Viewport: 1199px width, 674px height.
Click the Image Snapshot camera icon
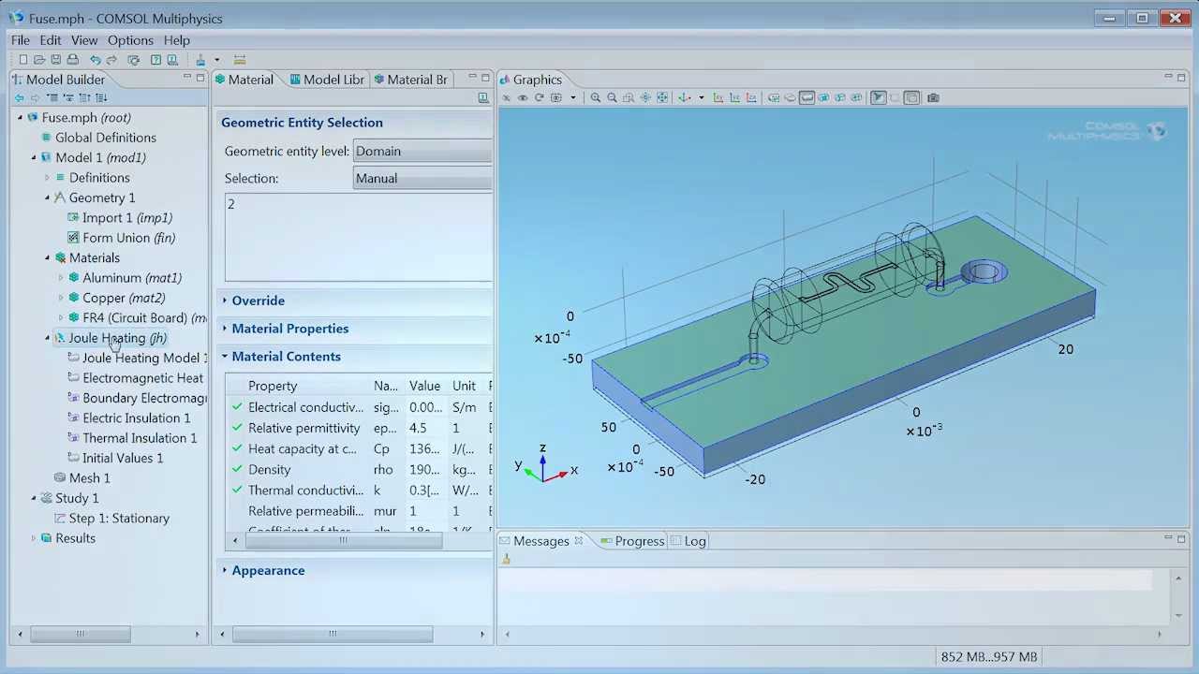(x=933, y=97)
